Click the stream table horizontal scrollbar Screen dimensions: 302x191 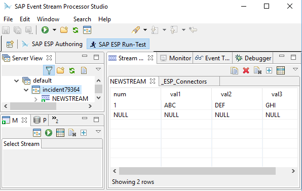pos(197,171)
